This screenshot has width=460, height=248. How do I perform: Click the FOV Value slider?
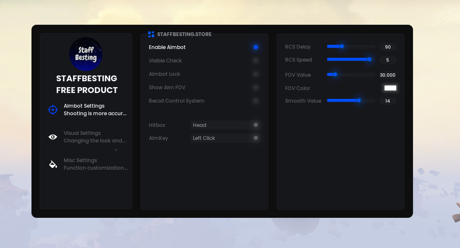click(x=351, y=75)
